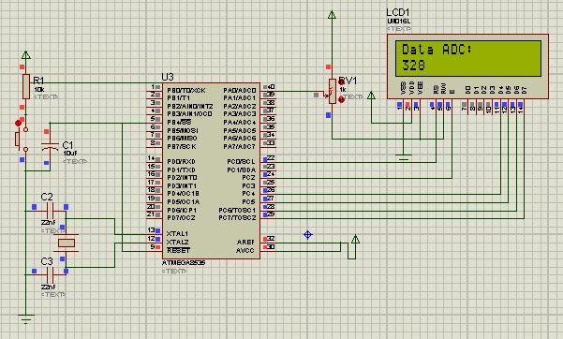Click the 'C1' reference label
Viewport: 563px width, 339px height.
click(x=67, y=145)
